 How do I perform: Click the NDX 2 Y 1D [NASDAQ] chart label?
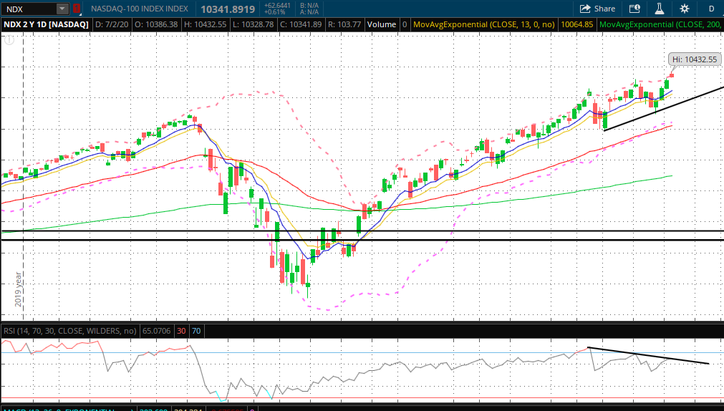click(x=46, y=24)
